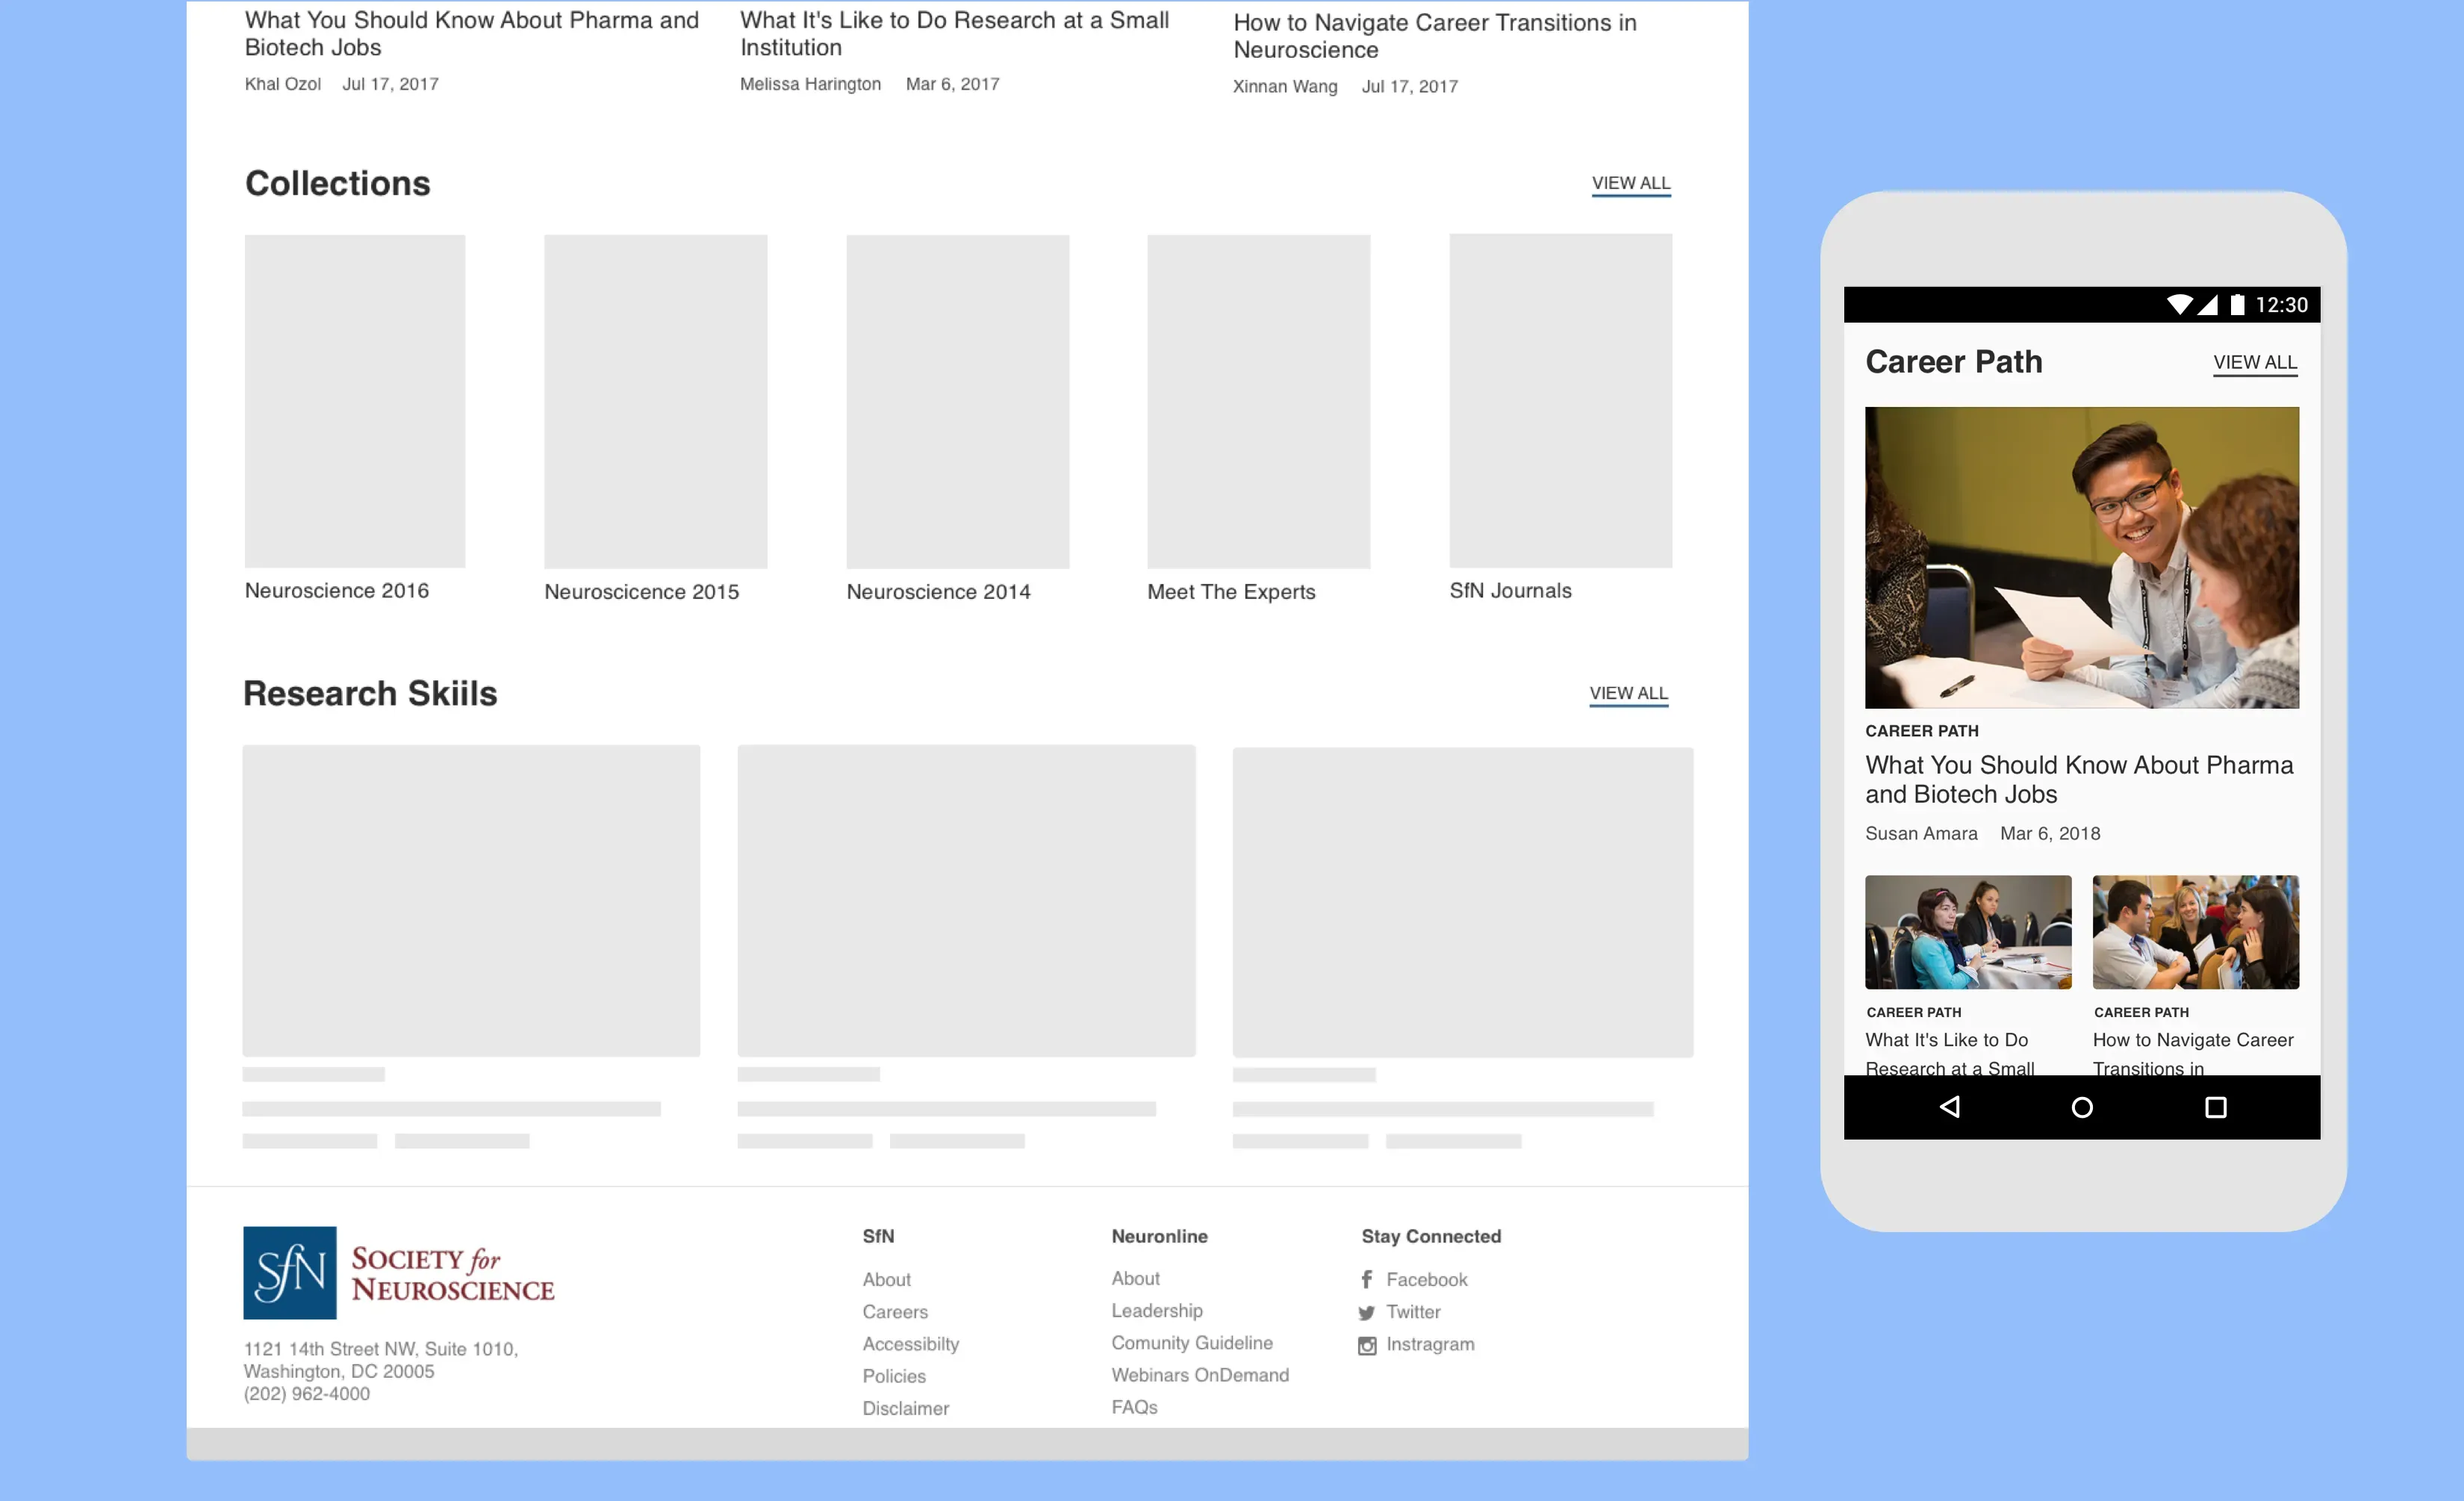Click the Accessibilty link under SfN
The width and height of the screenshot is (2464, 1501).
click(910, 1343)
